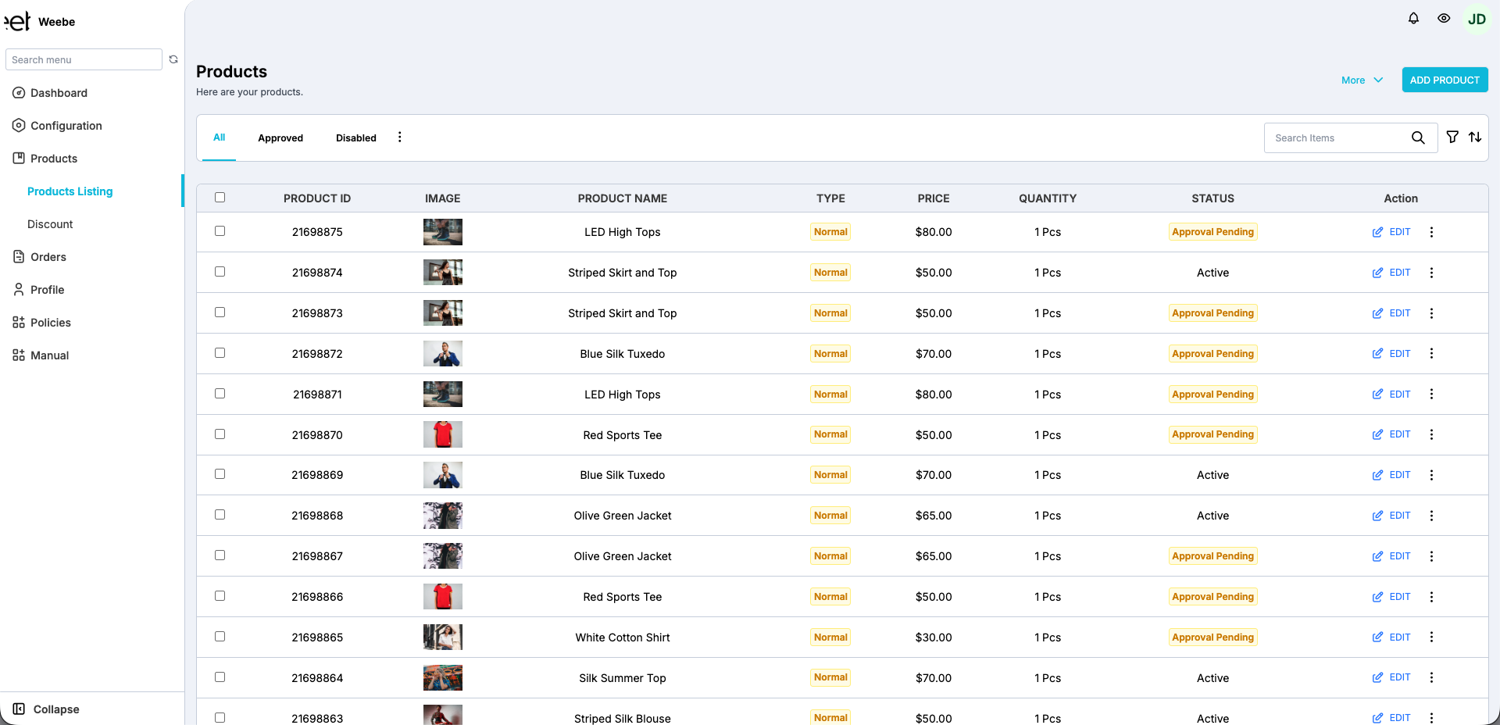Click the search magnifier in the Search Items field

tap(1419, 137)
